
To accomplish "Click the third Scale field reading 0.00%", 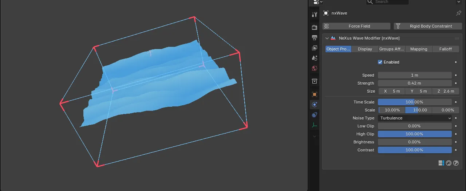I will (x=446, y=110).
